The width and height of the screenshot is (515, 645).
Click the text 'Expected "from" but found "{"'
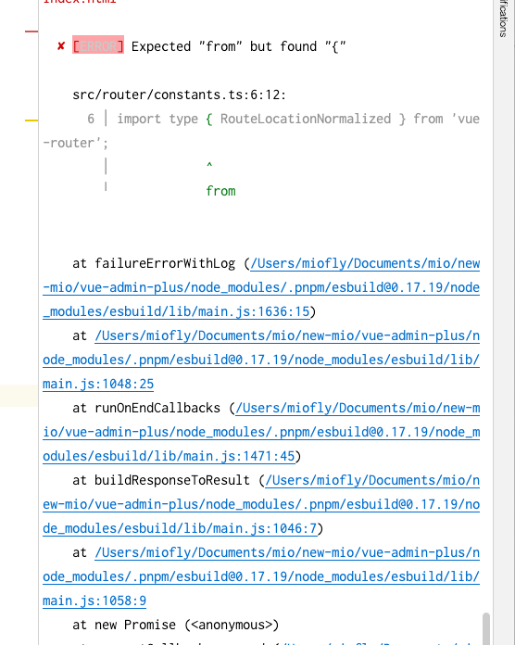238,46
